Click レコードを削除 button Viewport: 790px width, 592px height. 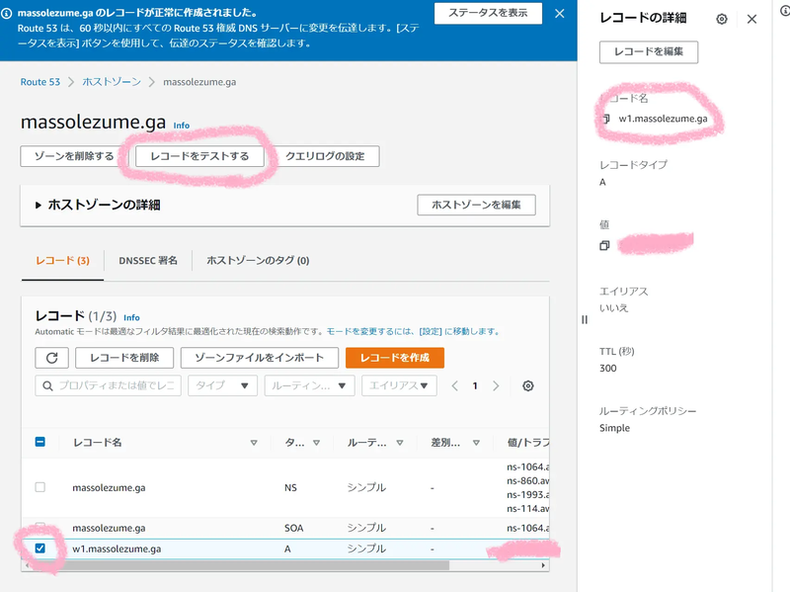coord(124,358)
